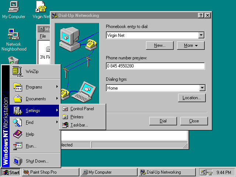Click the Printers folder icon

[65, 117]
